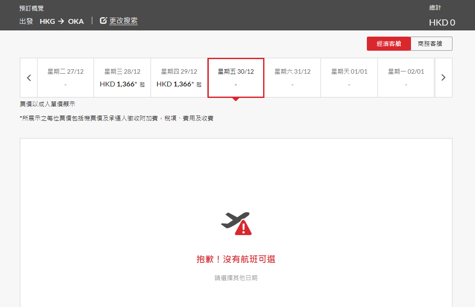
Task: Click the 抱歉！沒有航班可選 message
Action: click(236, 259)
